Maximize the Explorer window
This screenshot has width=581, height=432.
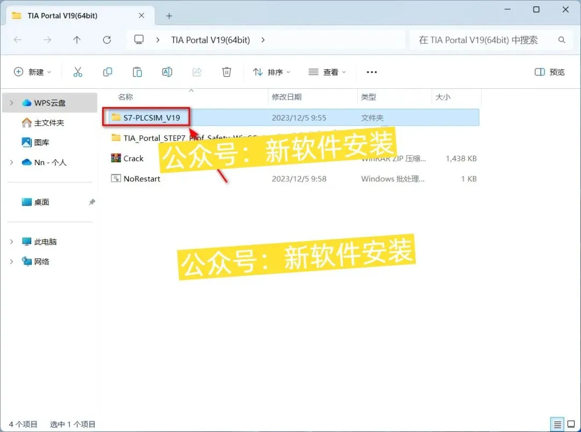(536, 10)
